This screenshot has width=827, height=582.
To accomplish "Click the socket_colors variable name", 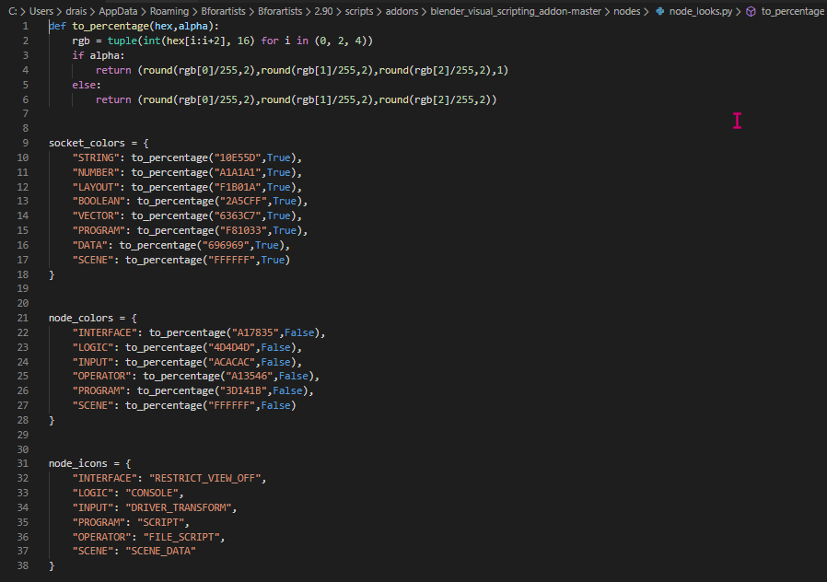I will point(87,143).
